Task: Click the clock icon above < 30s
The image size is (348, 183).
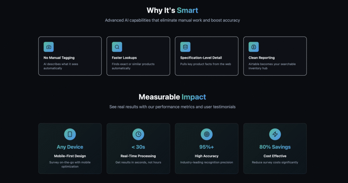Action: [138, 134]
